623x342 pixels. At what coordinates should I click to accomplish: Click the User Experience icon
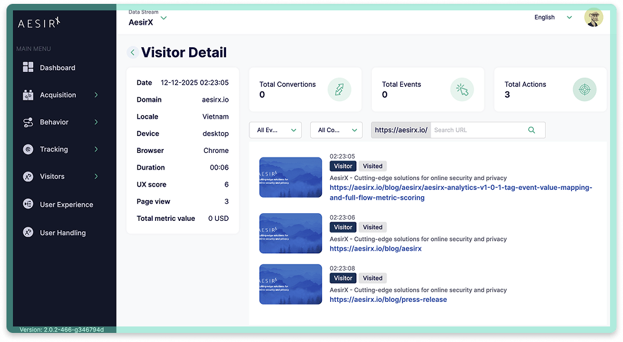28,204
